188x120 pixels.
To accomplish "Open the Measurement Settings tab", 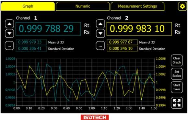I will coord(137,6).
